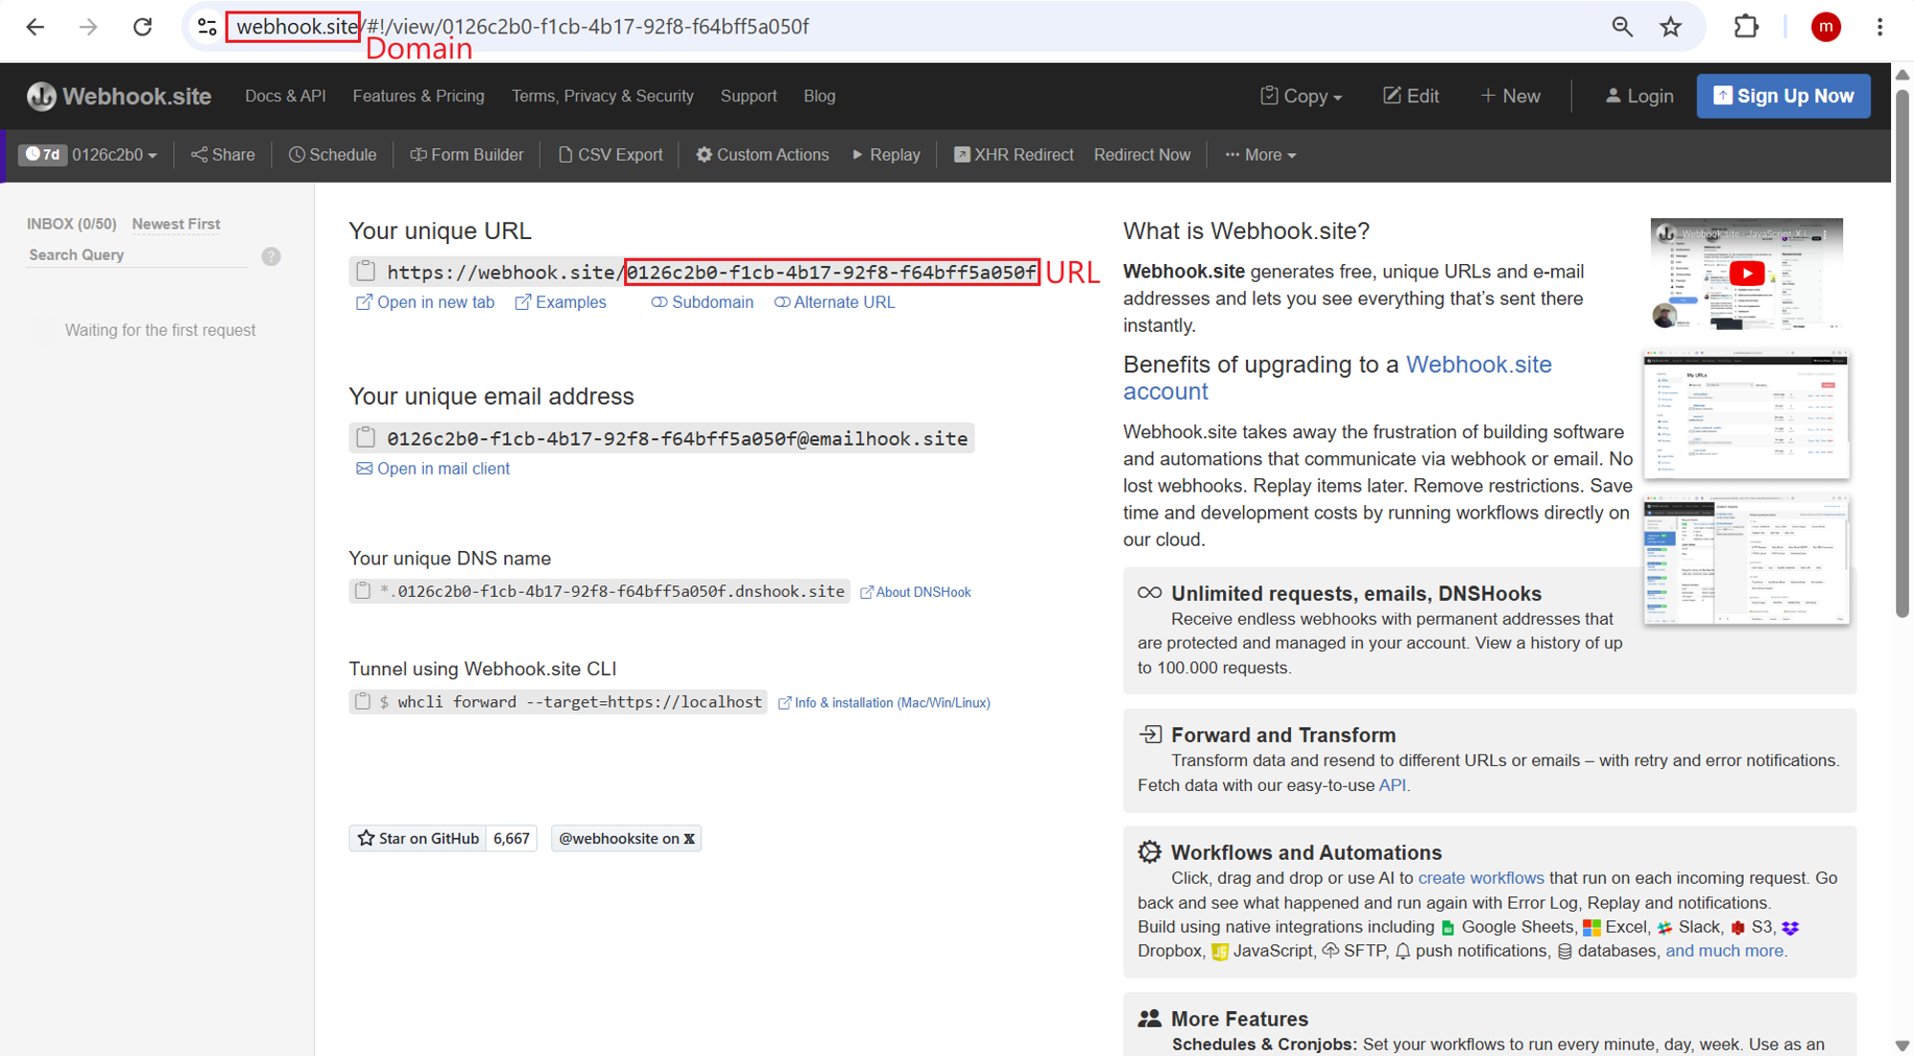This screenshot has width=1914, height=1056.
Task: Click the 6,667 GitHub star count
Action: click(x=511, y=839)
